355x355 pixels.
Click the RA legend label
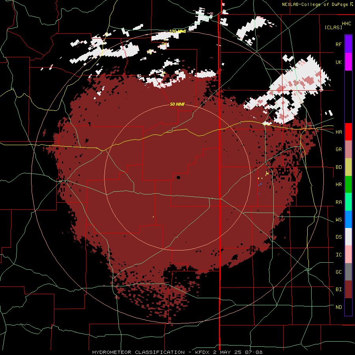pyautogui.click(x=338, y=202)
